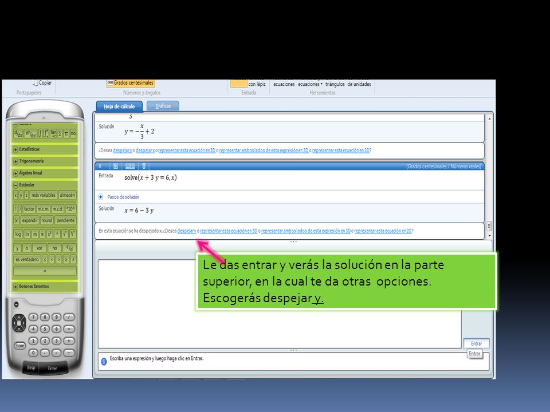Image resolution: width=550 pixels, height=412 pixels.
Task: Click the Copiar icon in Portapapeles
Action: 36,83
